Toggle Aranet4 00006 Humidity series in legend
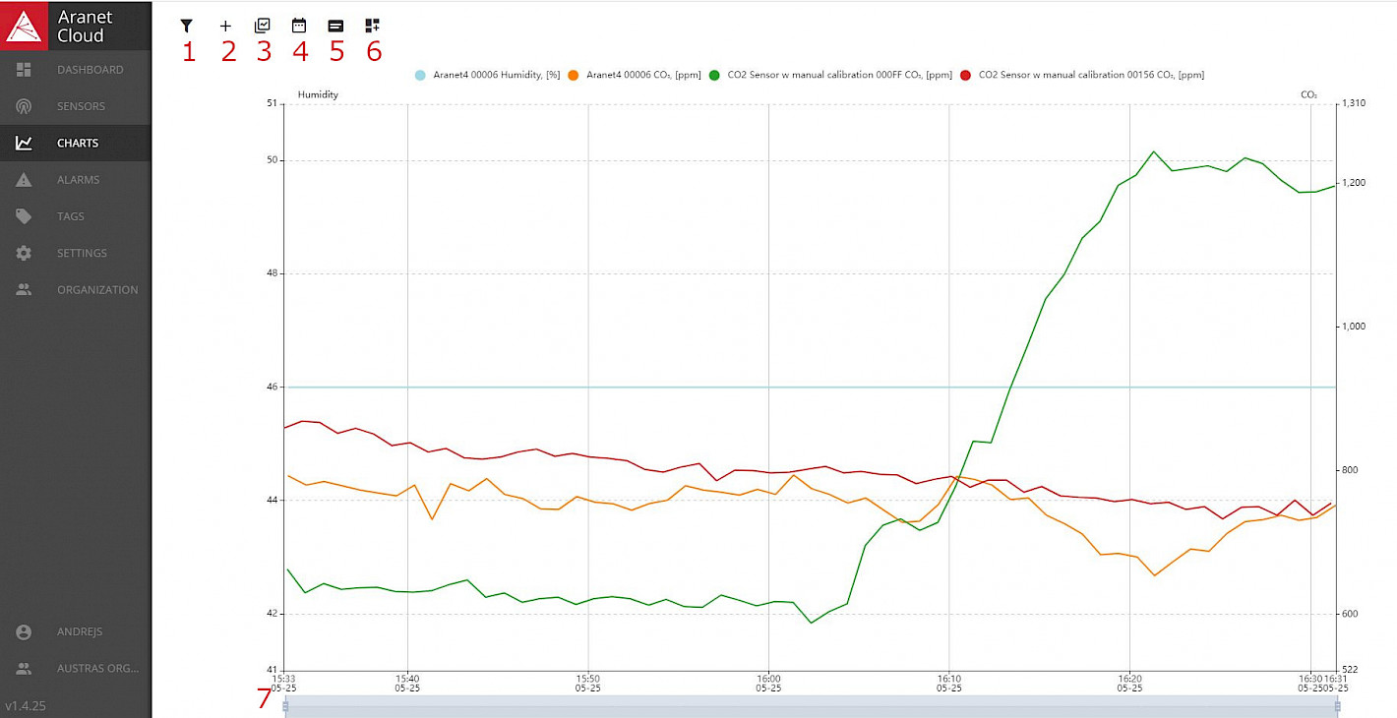 tap(488, 75)
